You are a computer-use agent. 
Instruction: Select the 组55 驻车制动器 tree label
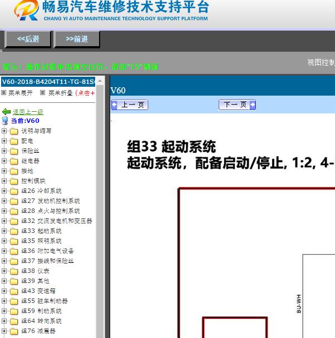pos(45,301)
